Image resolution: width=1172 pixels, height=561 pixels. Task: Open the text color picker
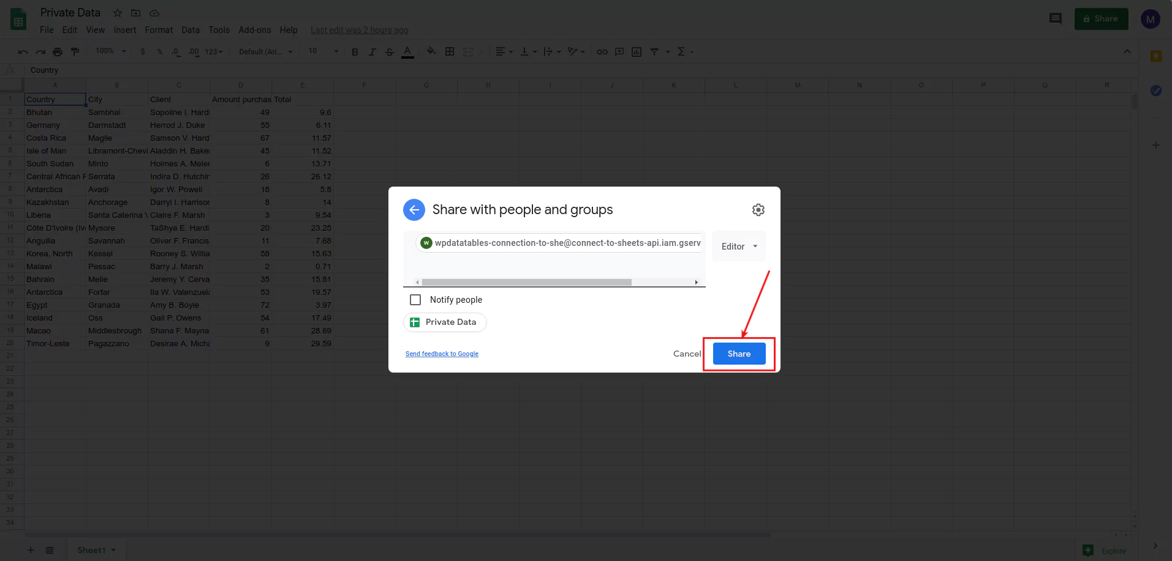[x=408, y=51]
